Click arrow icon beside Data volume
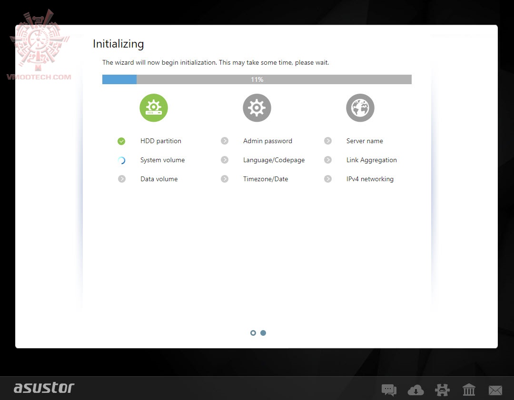 [122, 179]
